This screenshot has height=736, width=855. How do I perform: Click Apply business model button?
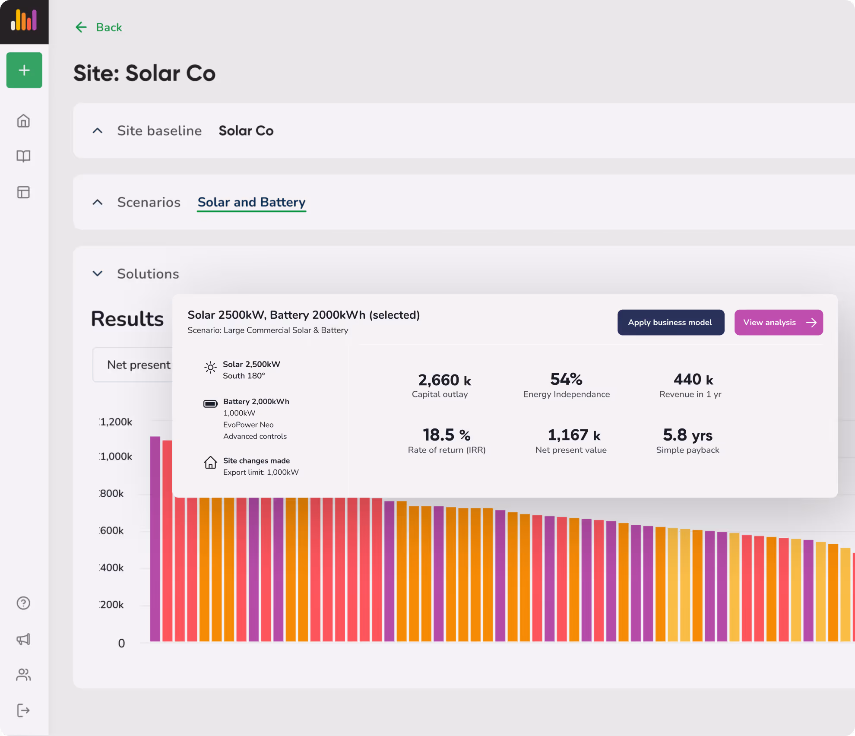[x=670, y=323]
